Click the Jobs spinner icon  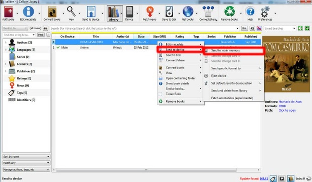(309, 179)
